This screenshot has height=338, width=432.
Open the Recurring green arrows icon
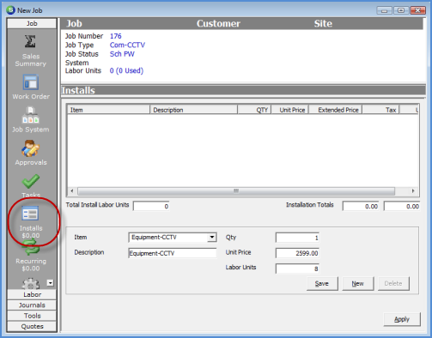coord(31,248)
